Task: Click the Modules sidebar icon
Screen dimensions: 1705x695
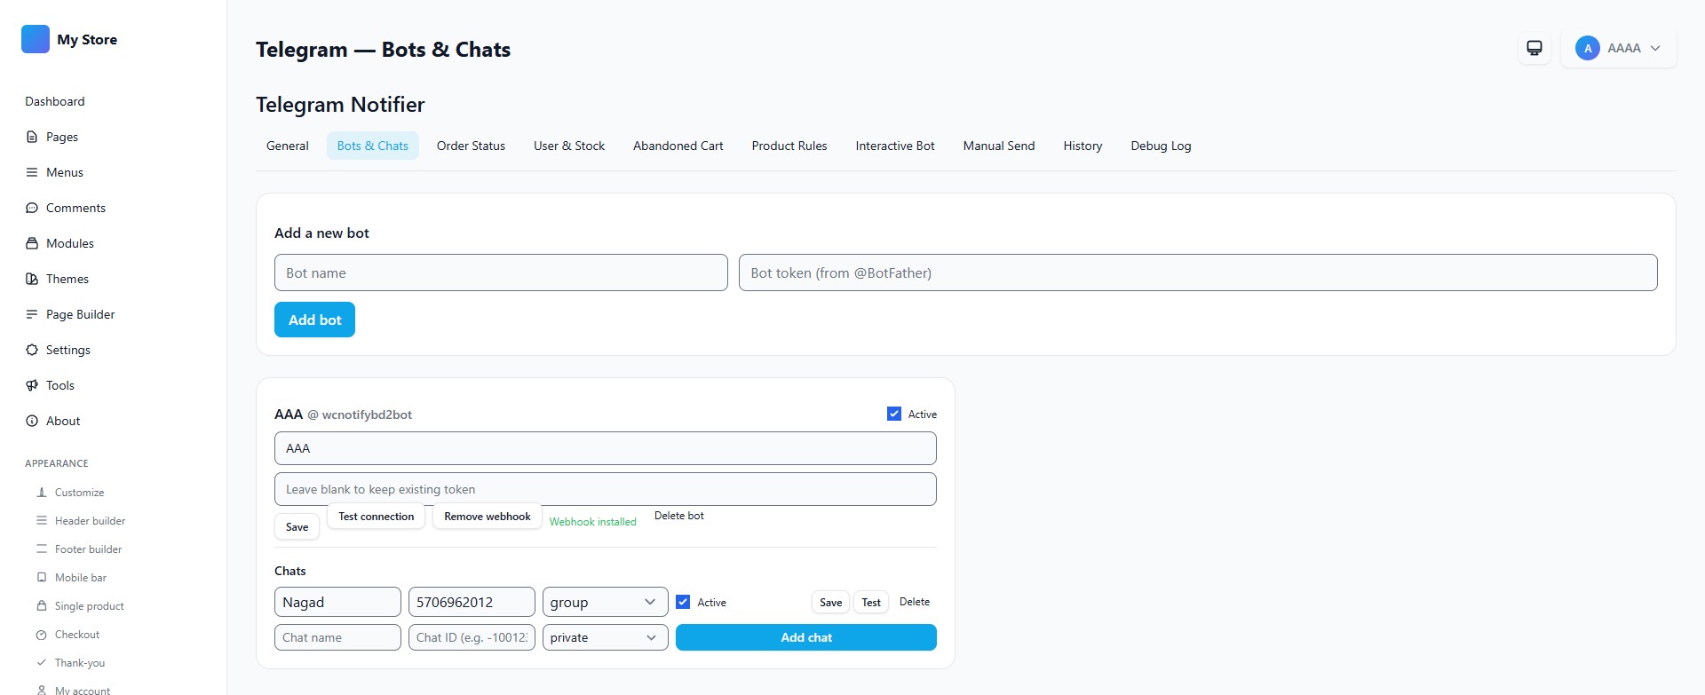Action: coord(32,243)
